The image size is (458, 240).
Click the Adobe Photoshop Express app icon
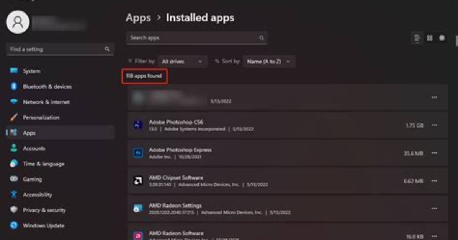(138, 153)
